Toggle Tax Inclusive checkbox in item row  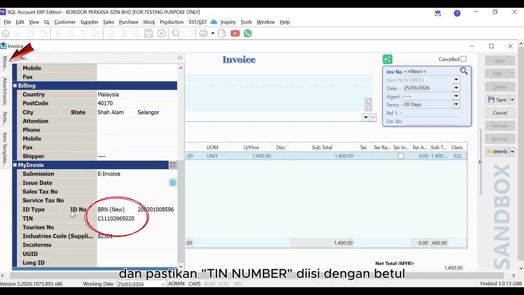[x=401, y=156]
